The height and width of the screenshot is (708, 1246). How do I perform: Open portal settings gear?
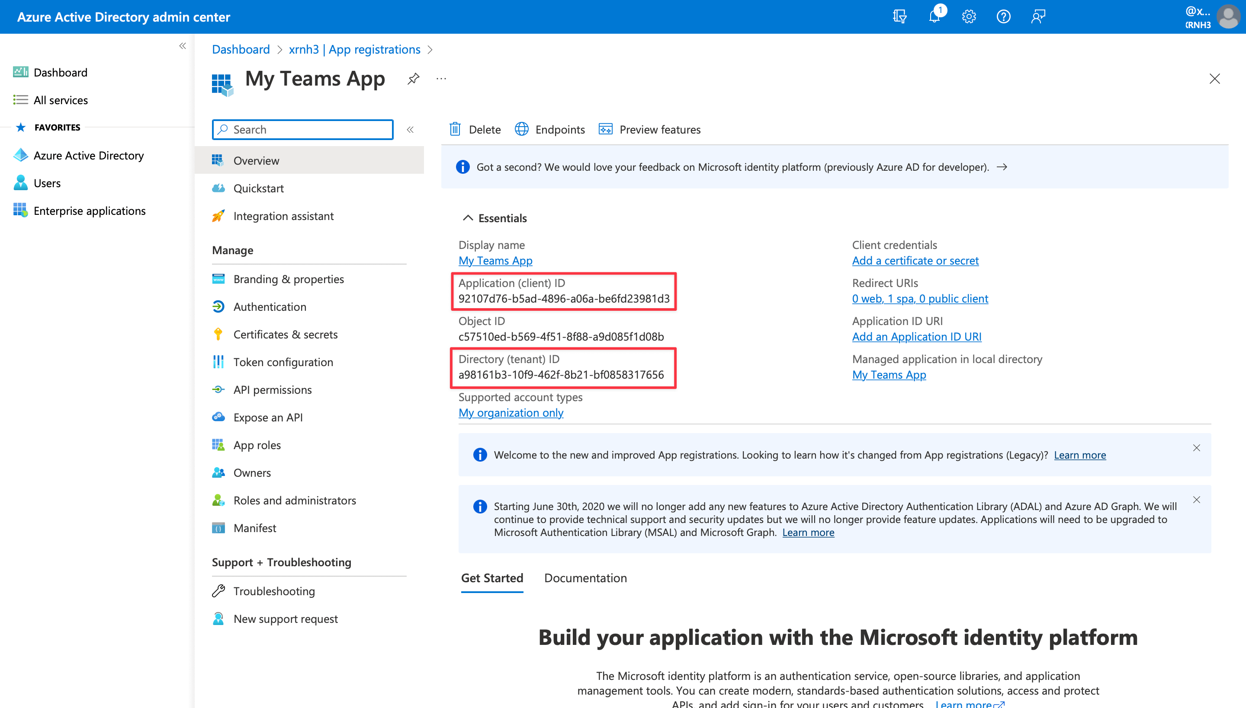click(x=969, y=16)
